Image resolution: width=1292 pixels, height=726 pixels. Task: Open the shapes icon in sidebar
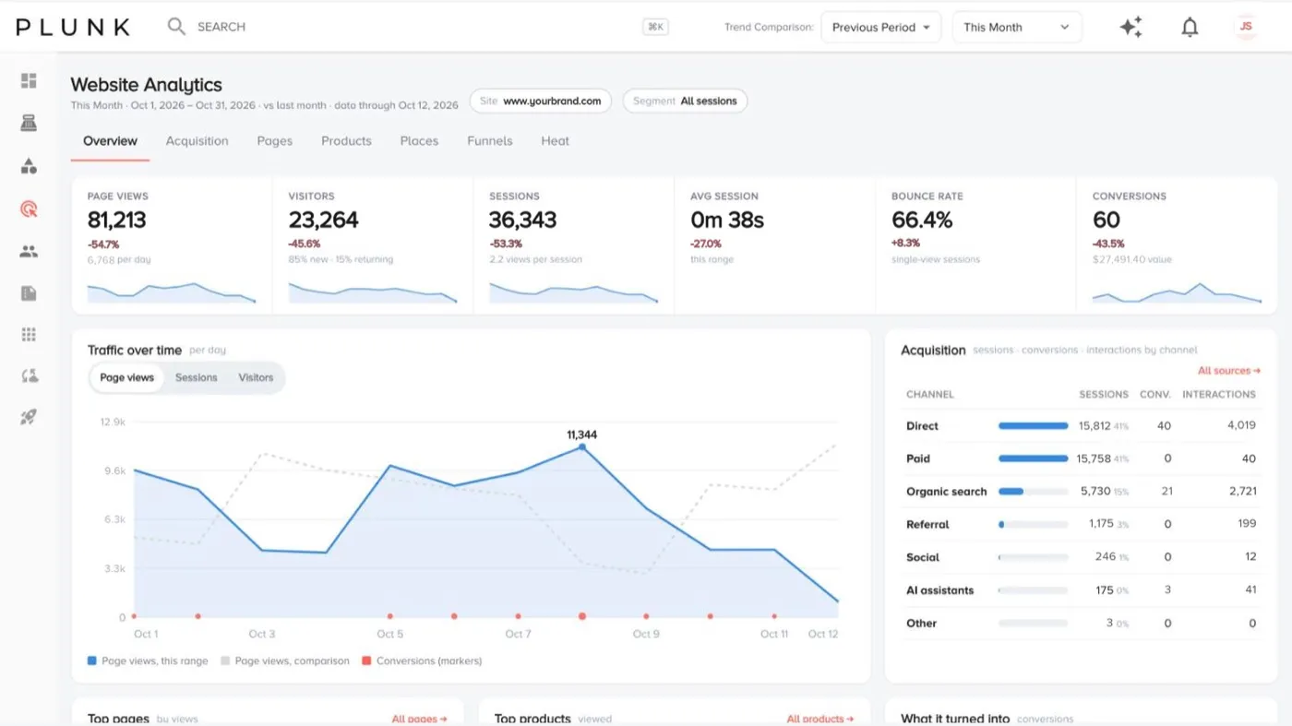pyautogui.click(x=29, y=166)
